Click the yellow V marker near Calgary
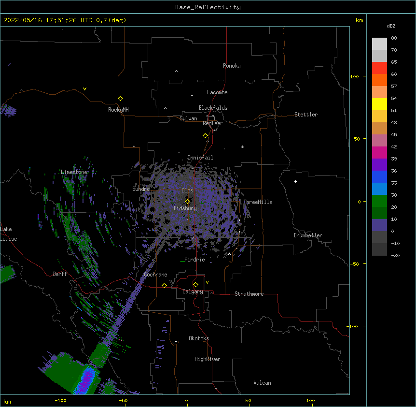416x407 pixels. coord(207,282)
